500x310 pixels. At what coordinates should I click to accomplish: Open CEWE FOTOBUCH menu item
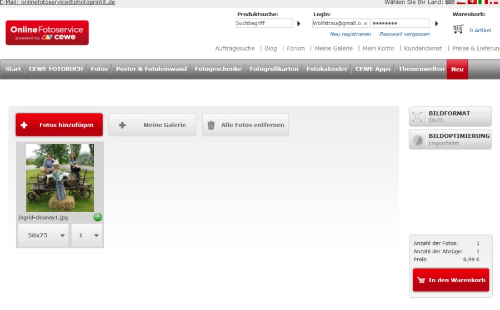56,69
